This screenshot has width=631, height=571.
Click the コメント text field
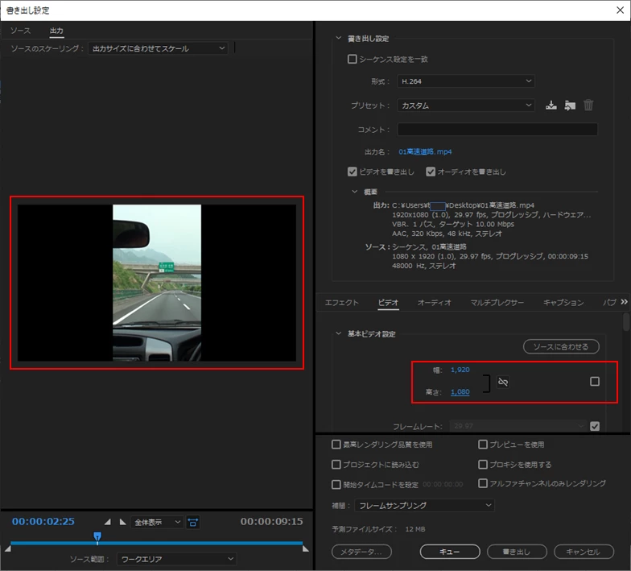pos(497,130)
